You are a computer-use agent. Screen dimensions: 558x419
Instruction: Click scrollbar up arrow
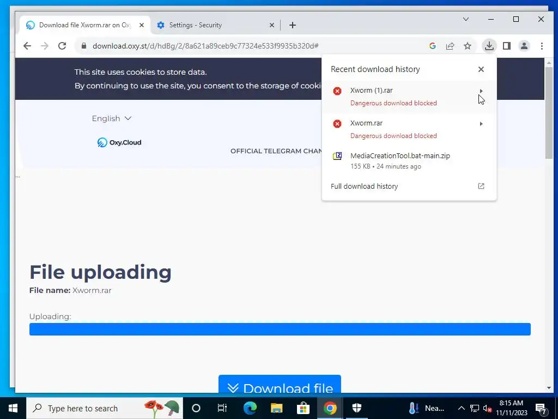pos(549,63)
